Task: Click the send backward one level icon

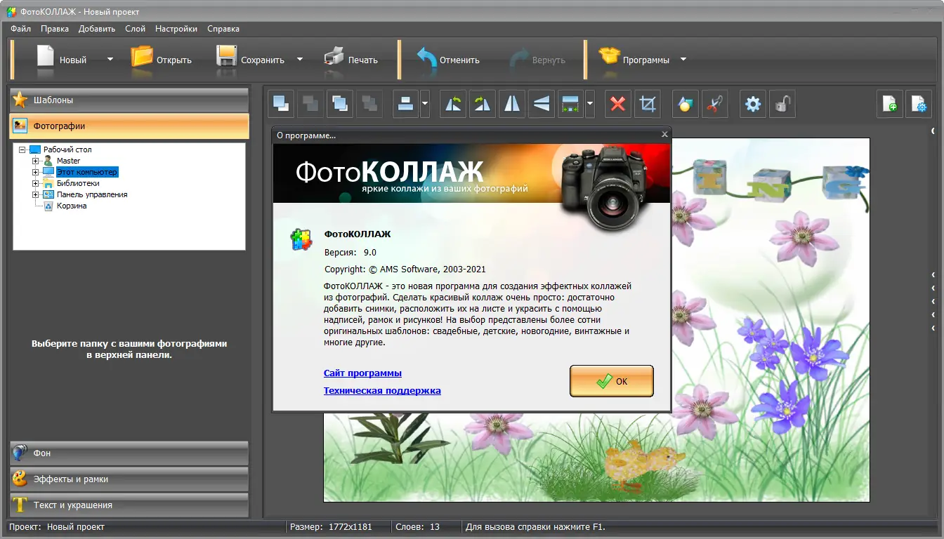Action: [369, 104]
